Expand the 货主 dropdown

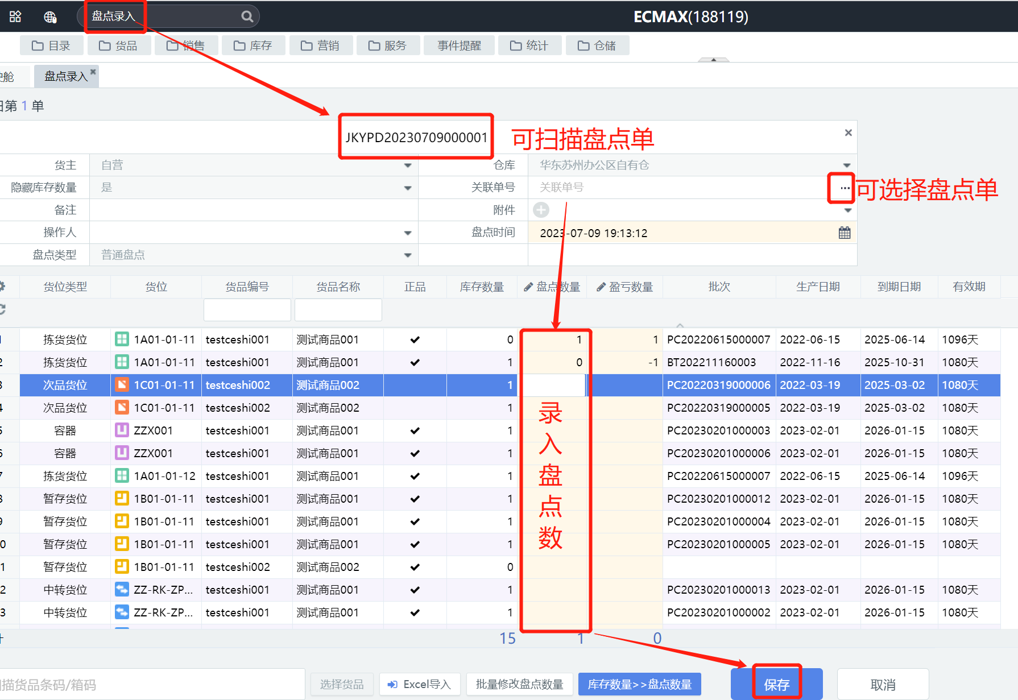point(408,165)
